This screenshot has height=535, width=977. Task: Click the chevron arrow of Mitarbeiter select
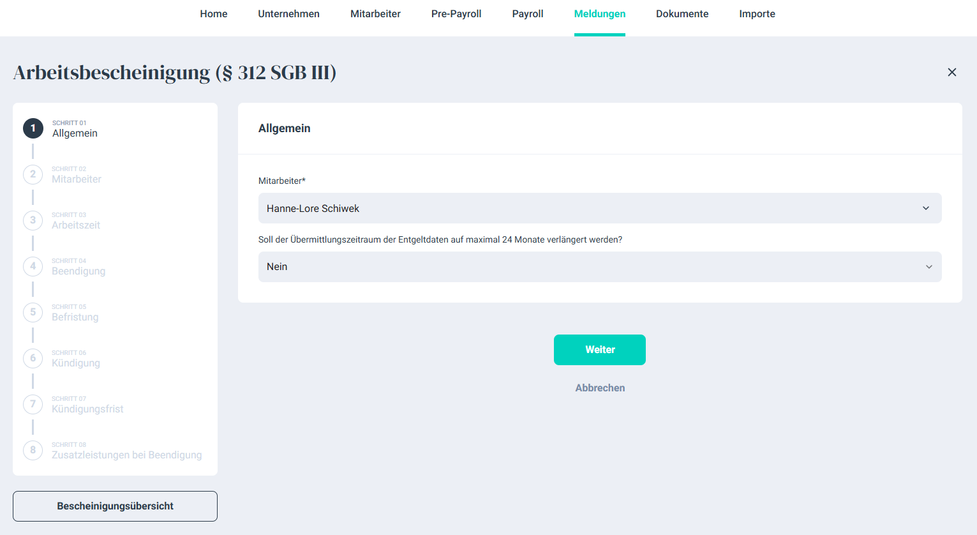coord(926,208)
